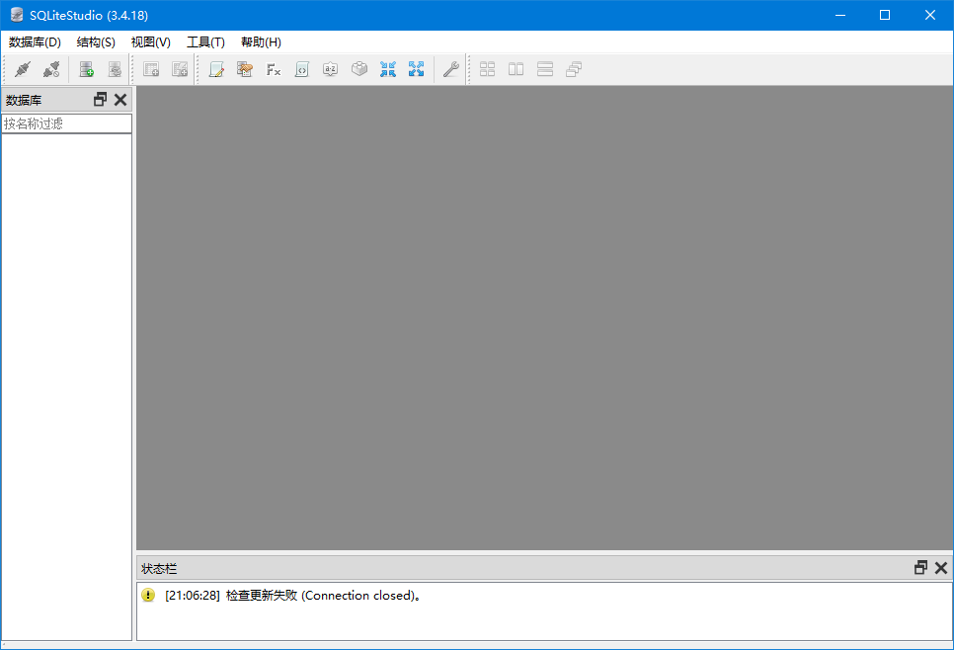The width and height of the screenshot is (954, 650).
Task: Click the 按名称过滤 filter field
Action: [x=66, y=124]
